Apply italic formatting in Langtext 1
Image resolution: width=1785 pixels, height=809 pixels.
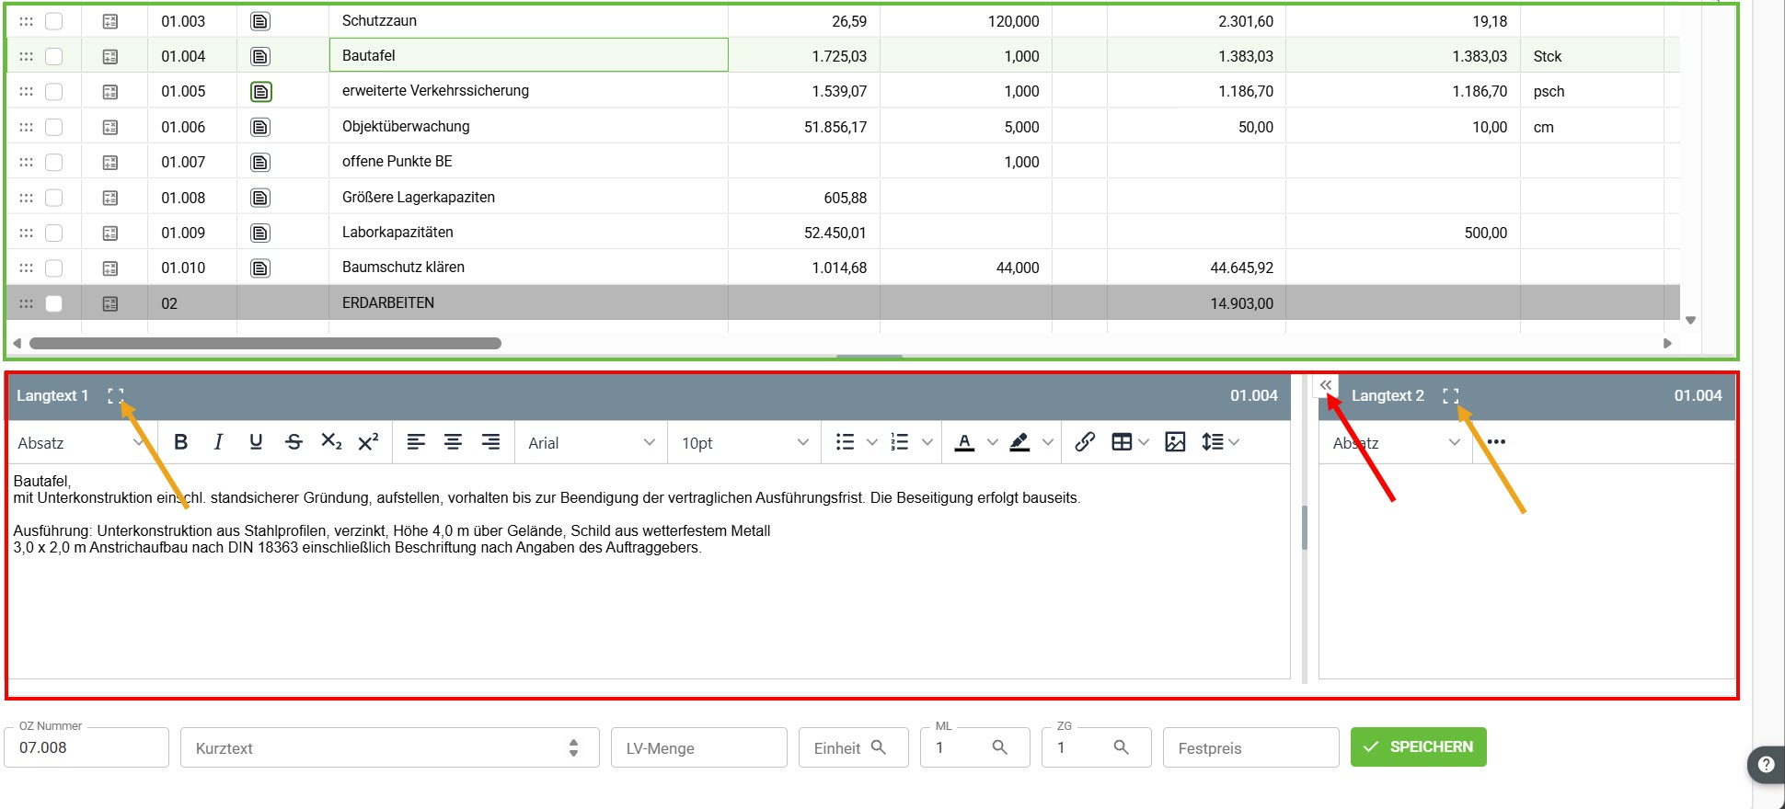coord(218,442)
